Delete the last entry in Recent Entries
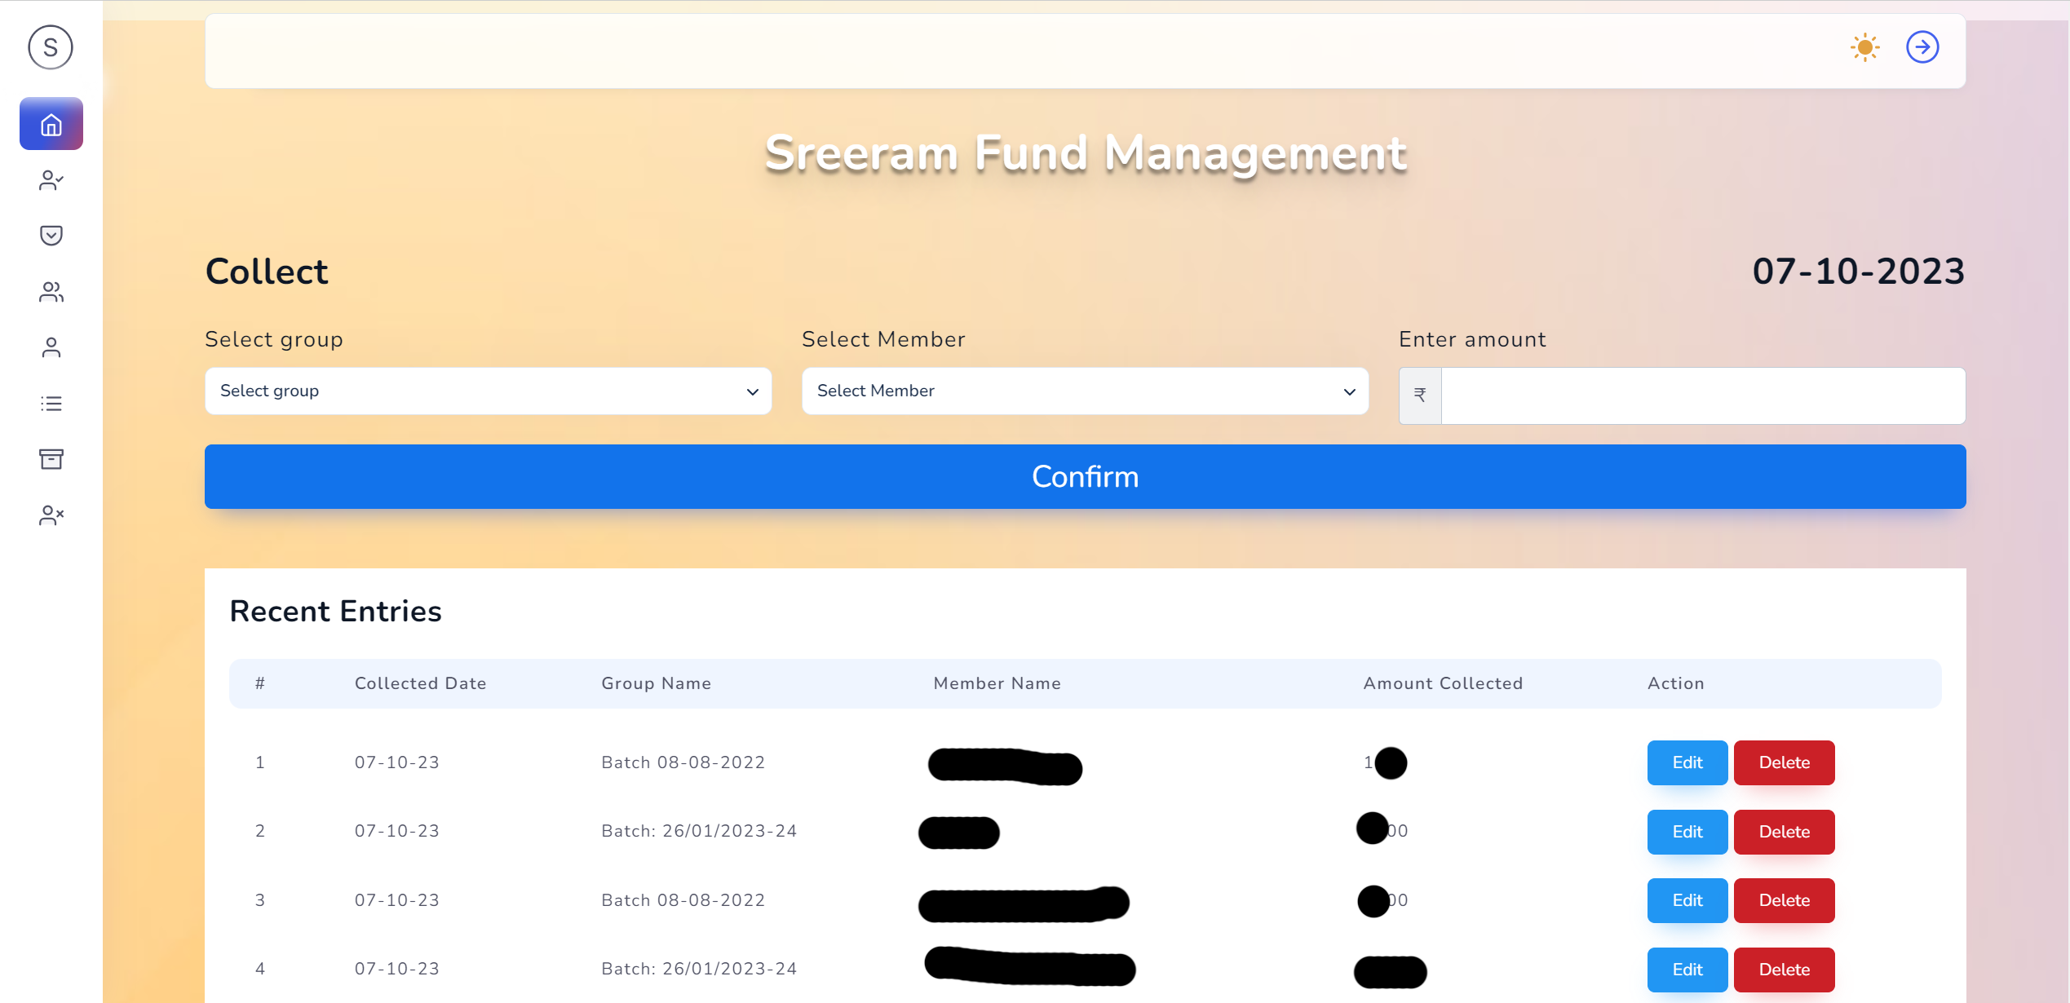2070x1003 pixels. [x=1784, y=970]
